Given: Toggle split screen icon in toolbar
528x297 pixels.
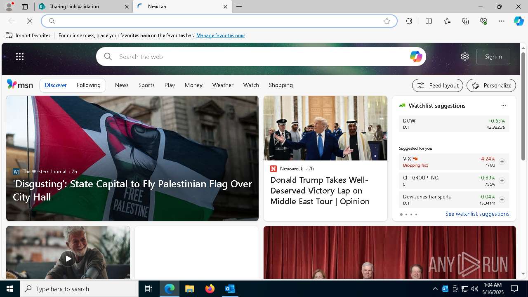Looking at the screenshot, I should (x=429, y=21).
